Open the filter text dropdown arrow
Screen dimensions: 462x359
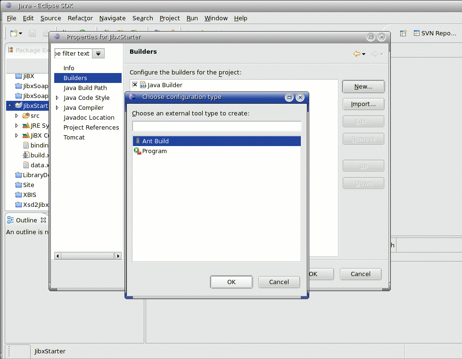pos(98,54)
